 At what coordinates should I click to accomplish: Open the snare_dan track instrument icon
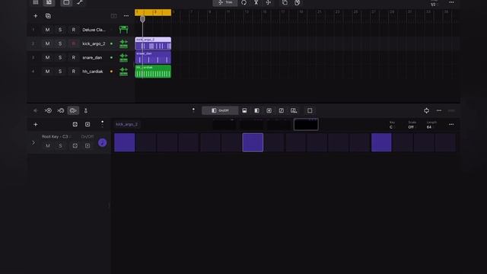(123, 58)
